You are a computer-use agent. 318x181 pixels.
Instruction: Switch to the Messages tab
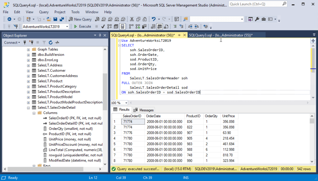coord(143,110)
